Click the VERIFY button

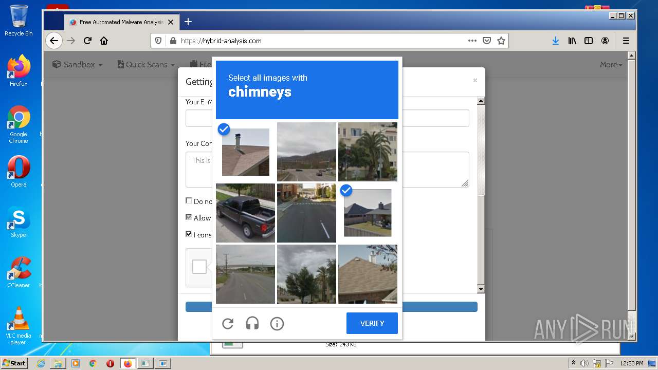(372, 323)
